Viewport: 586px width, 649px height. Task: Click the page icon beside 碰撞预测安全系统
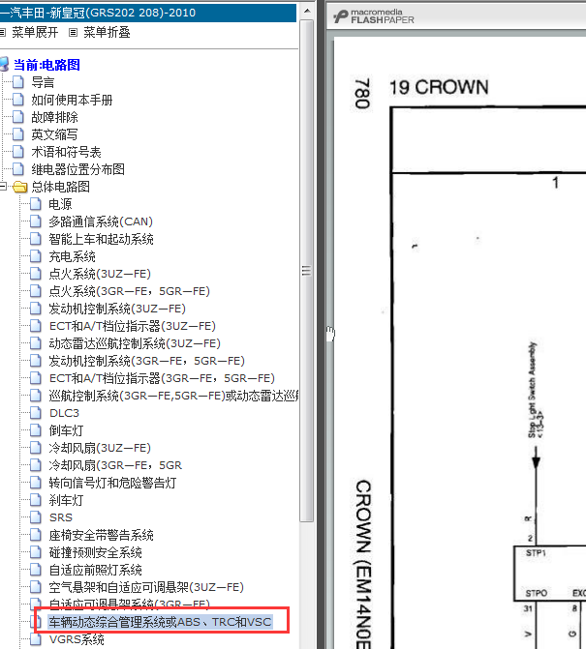[x=36, y=552]
